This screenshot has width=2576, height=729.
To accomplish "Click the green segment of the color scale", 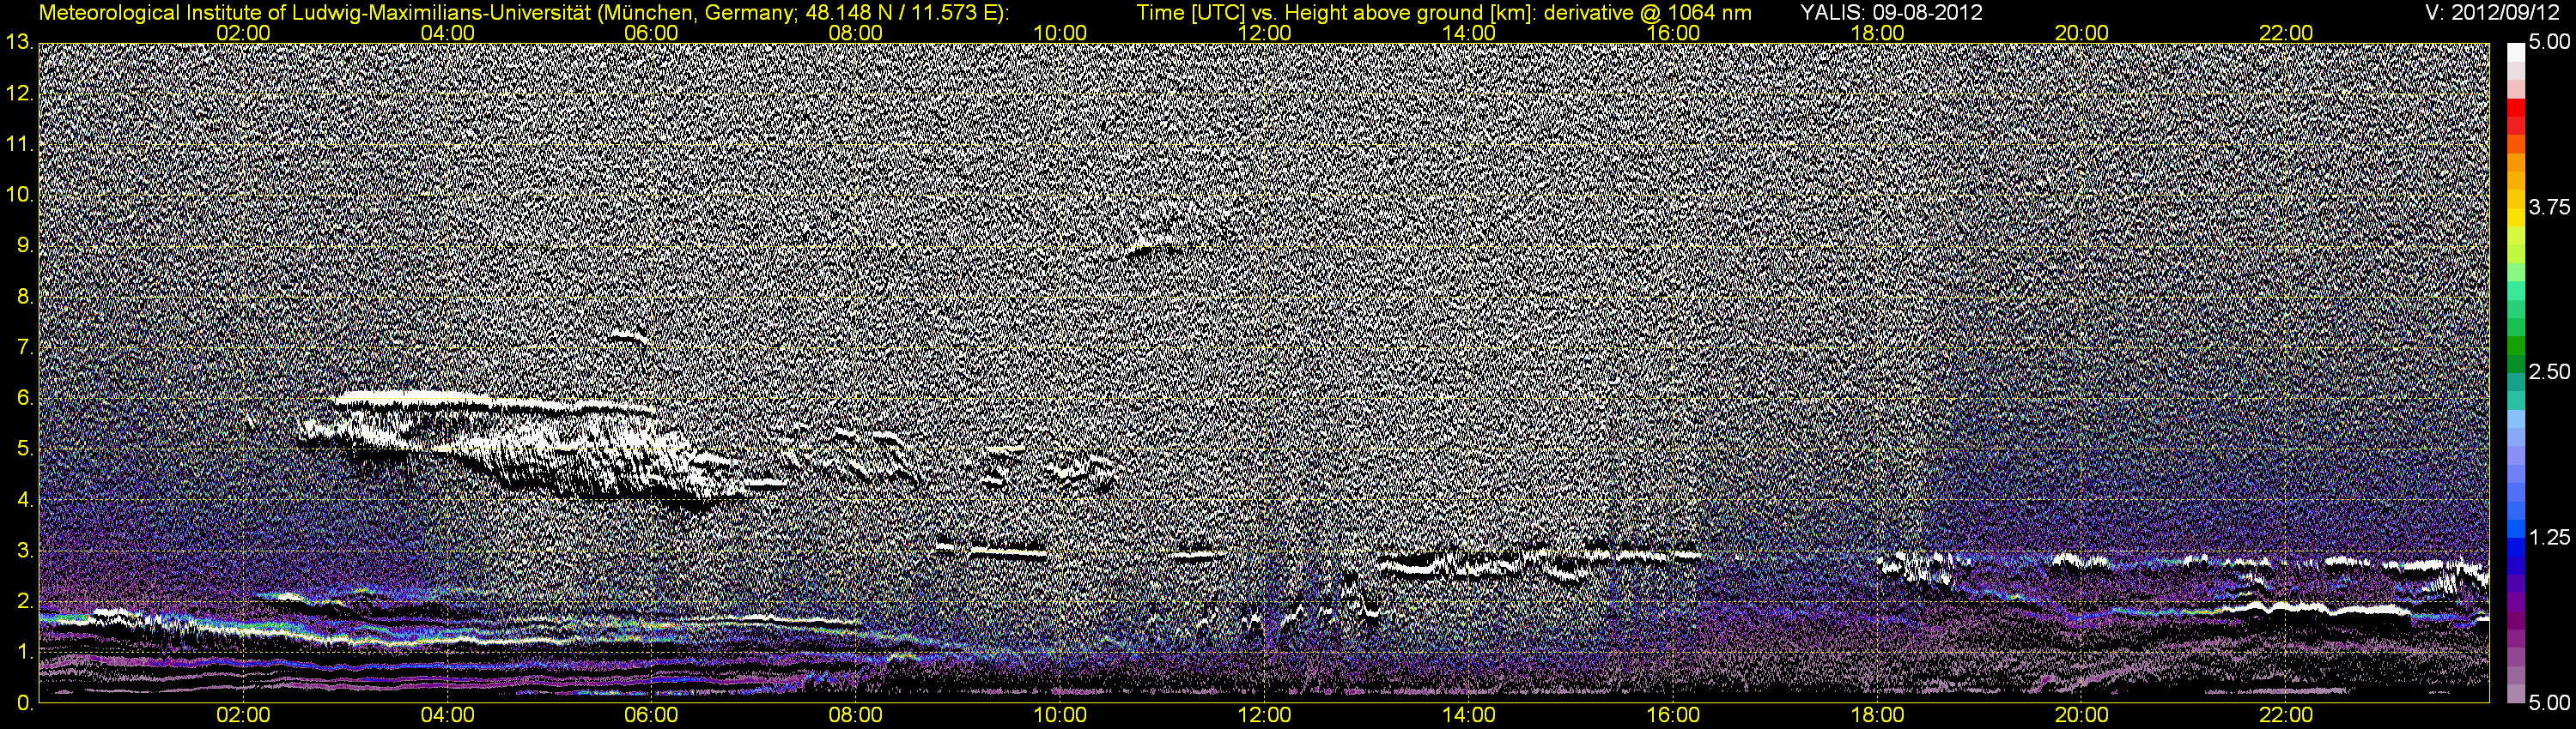I will click(x=2516, y=345).
